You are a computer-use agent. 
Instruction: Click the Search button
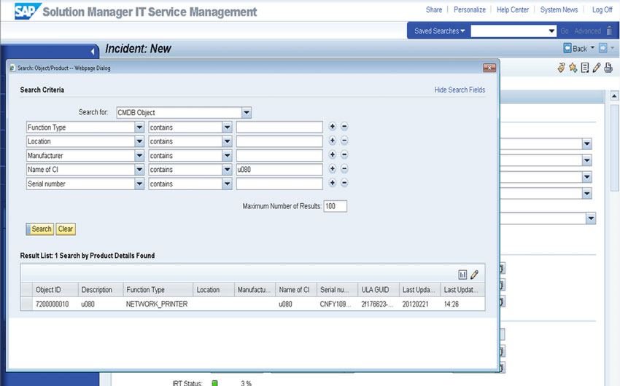[x=40, y=229]
